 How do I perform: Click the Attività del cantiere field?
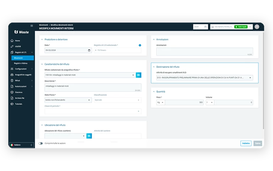(x=118, y=136)
